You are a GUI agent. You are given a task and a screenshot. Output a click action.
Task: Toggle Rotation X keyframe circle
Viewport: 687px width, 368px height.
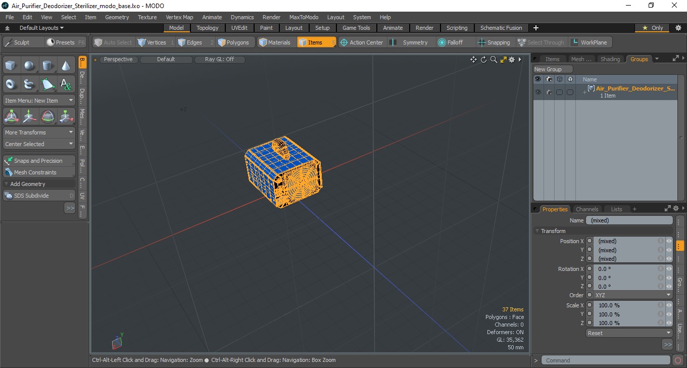click(590, 269)
